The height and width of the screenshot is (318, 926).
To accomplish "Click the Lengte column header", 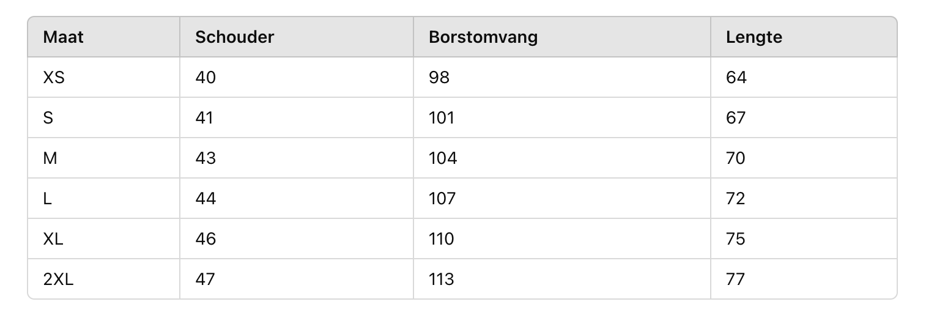I will (x=754, y=37).
